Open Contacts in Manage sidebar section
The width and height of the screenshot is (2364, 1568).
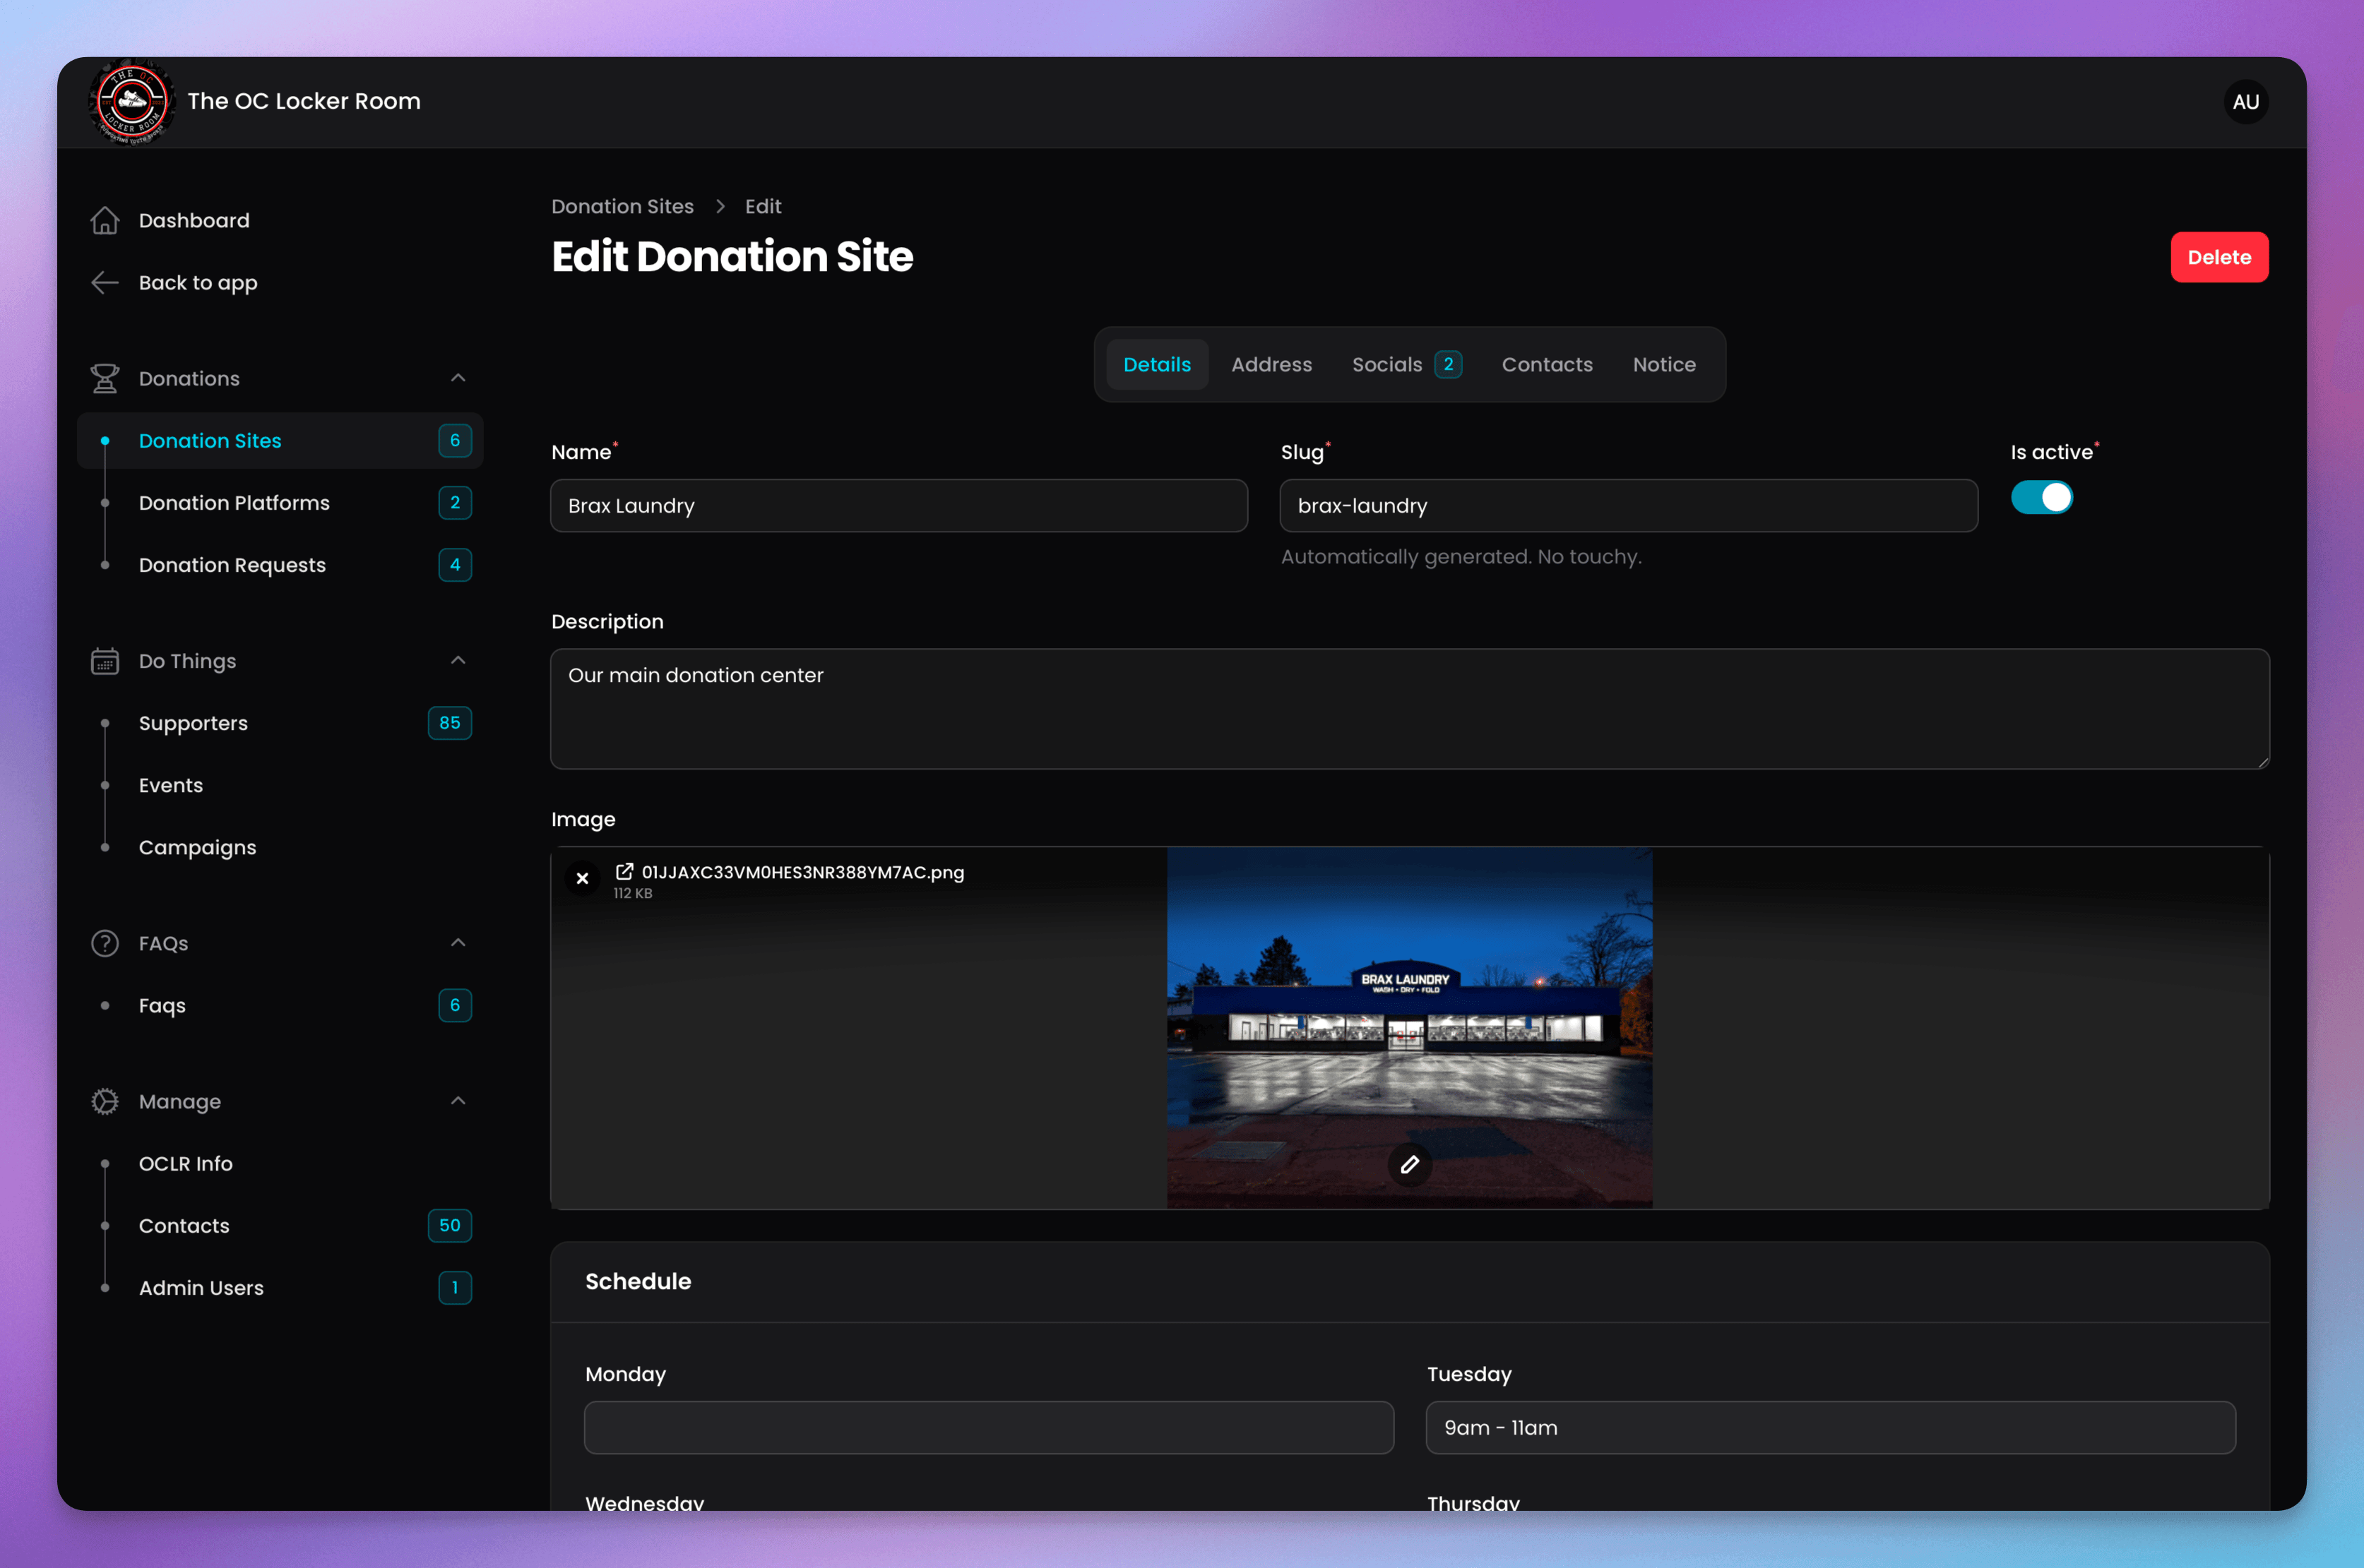[x=280, y=1225]
